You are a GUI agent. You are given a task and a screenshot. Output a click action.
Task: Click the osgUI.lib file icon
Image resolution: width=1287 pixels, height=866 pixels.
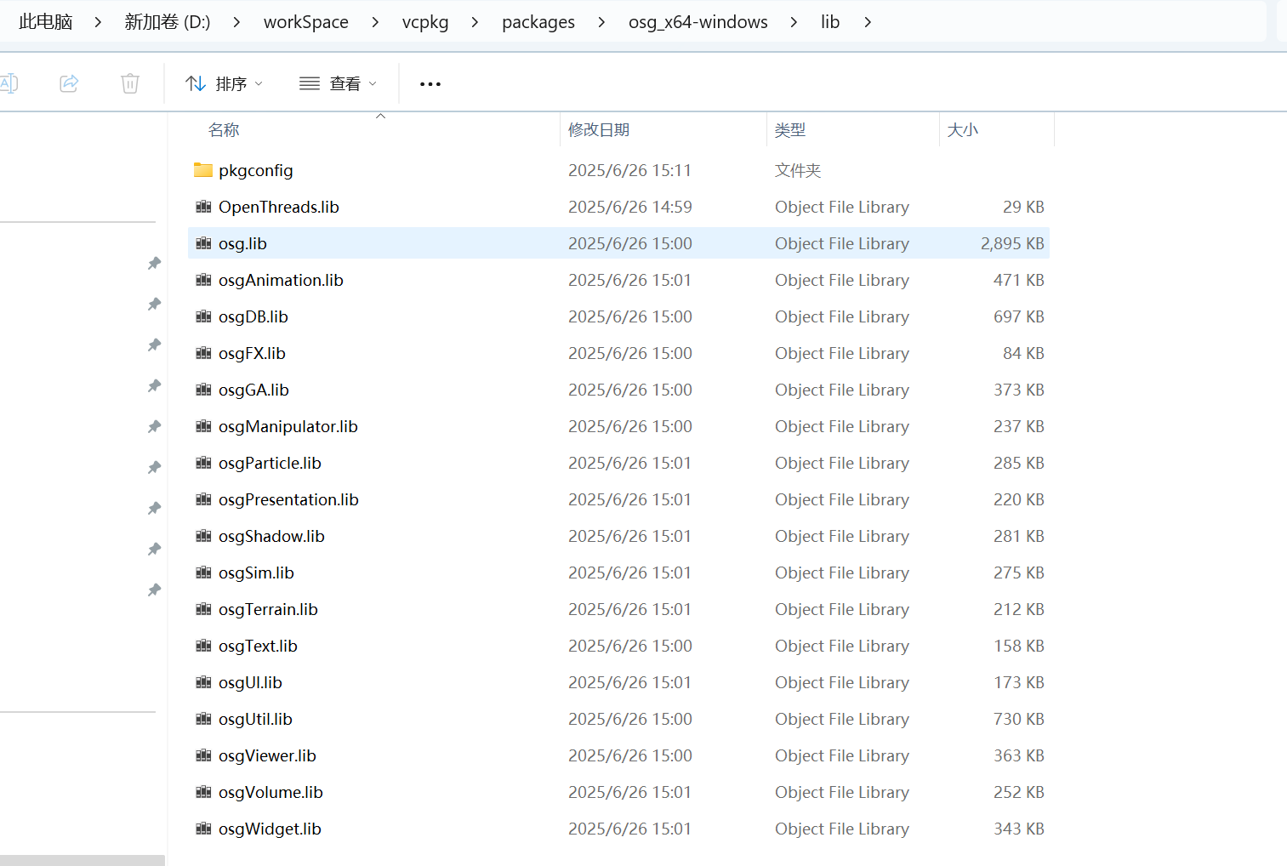pyautogui.click(x=203, y=682)
